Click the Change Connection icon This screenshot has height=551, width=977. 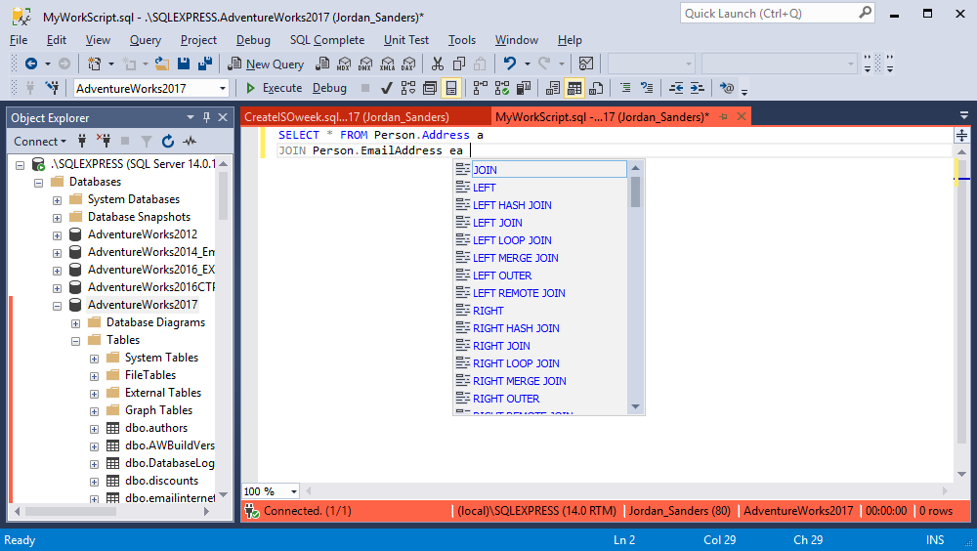[53, 88]
